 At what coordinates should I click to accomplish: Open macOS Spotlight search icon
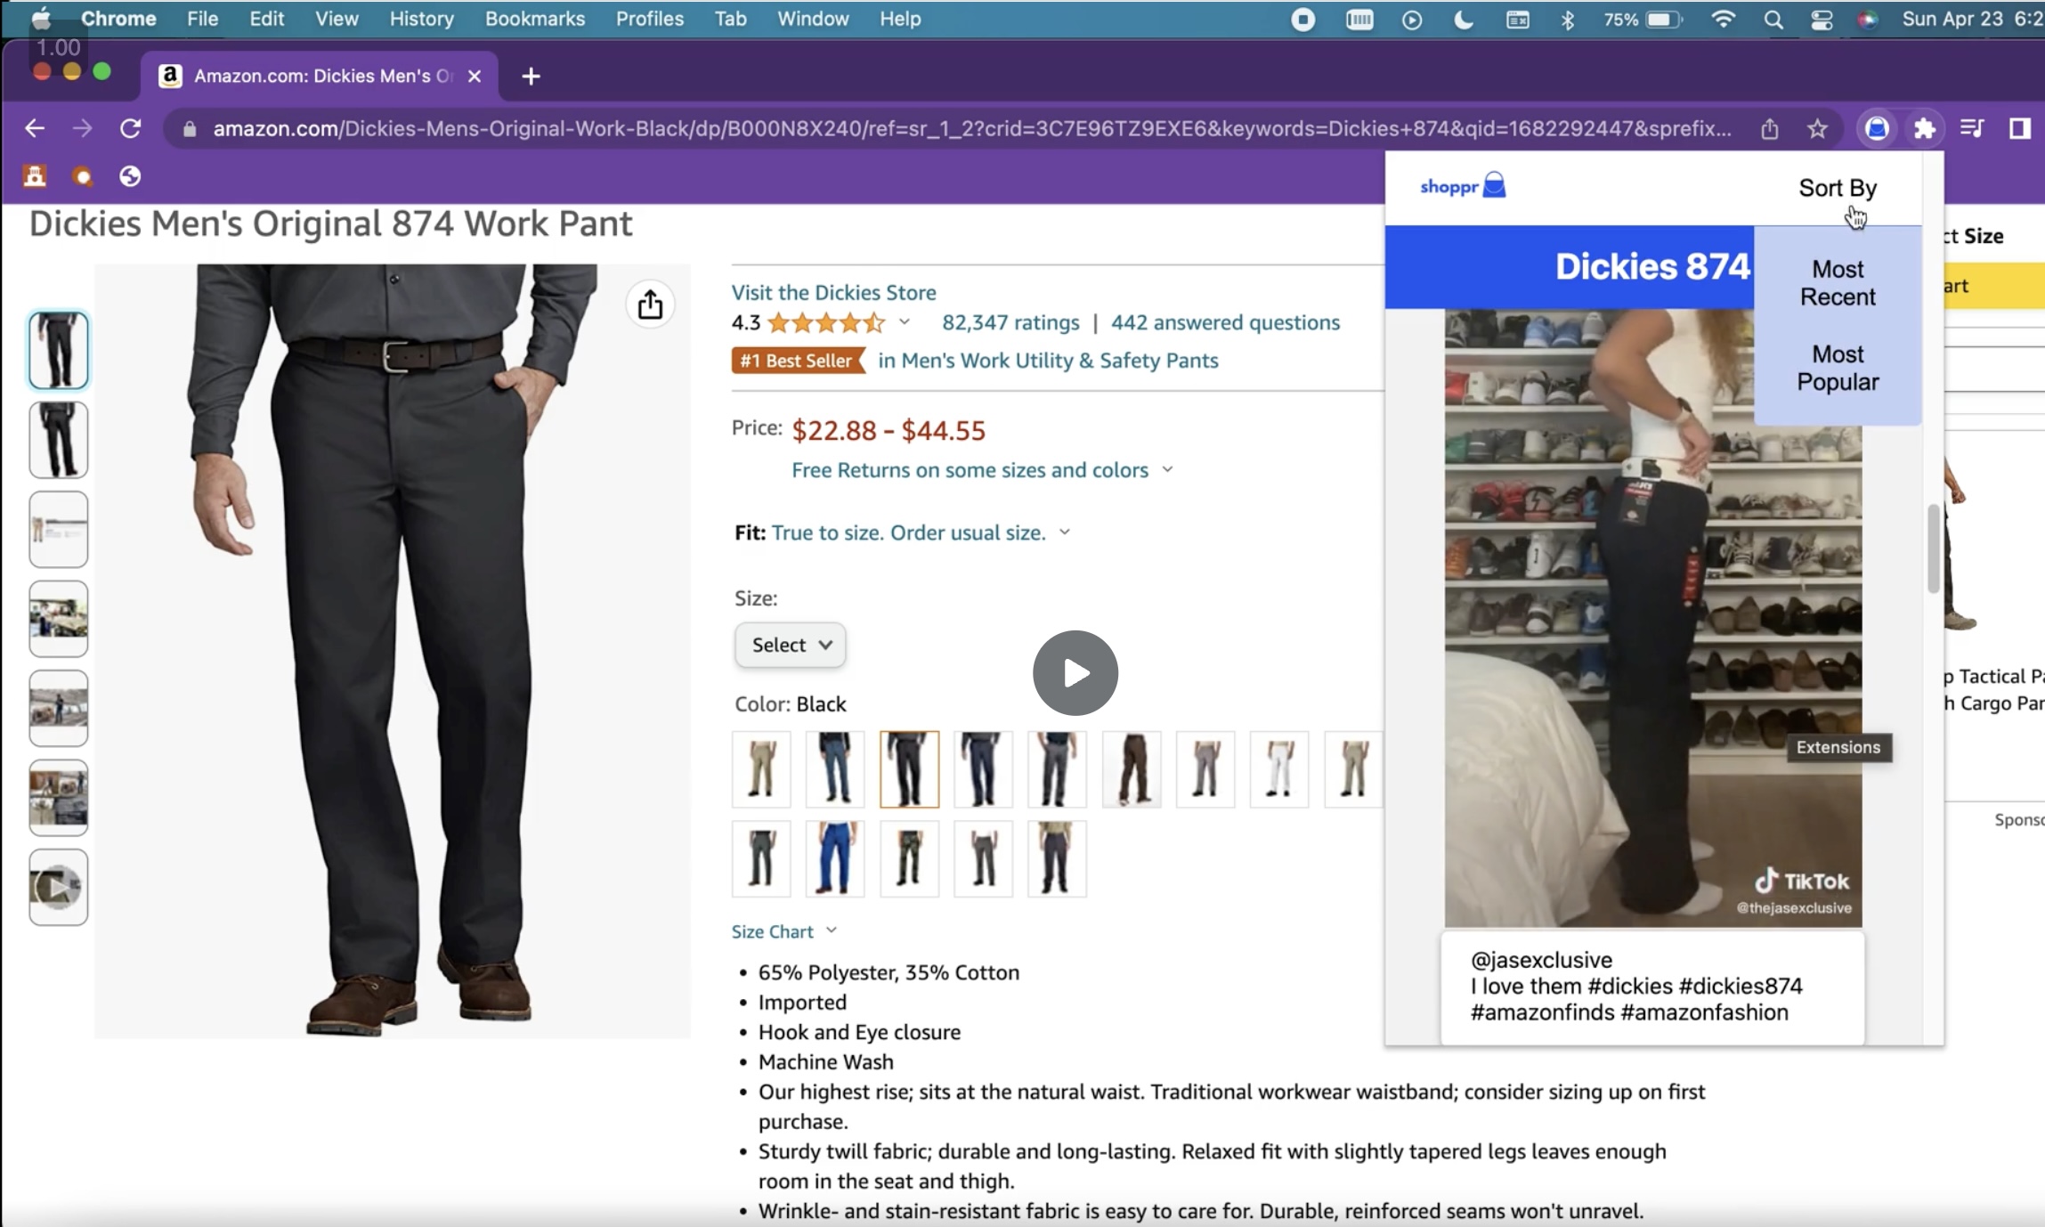click(1773, 20)
